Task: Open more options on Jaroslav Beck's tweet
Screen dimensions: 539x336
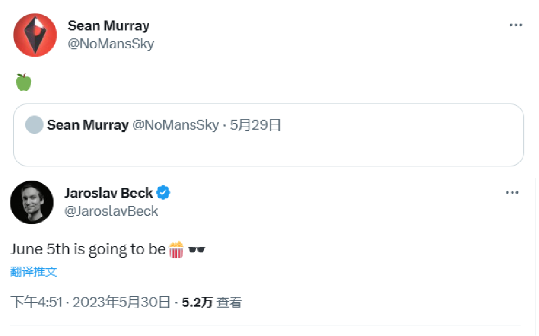Action: coord(512,192)
